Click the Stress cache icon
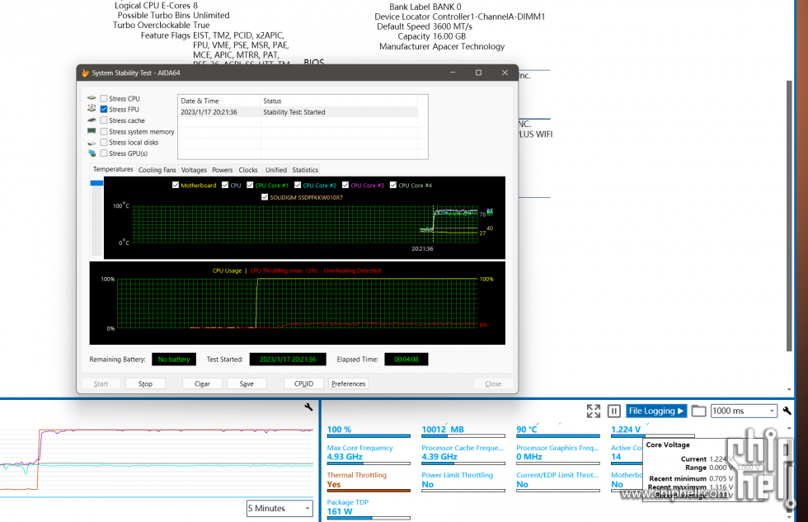This screenshot has width=808, height=522. click(x=92, y=120)
